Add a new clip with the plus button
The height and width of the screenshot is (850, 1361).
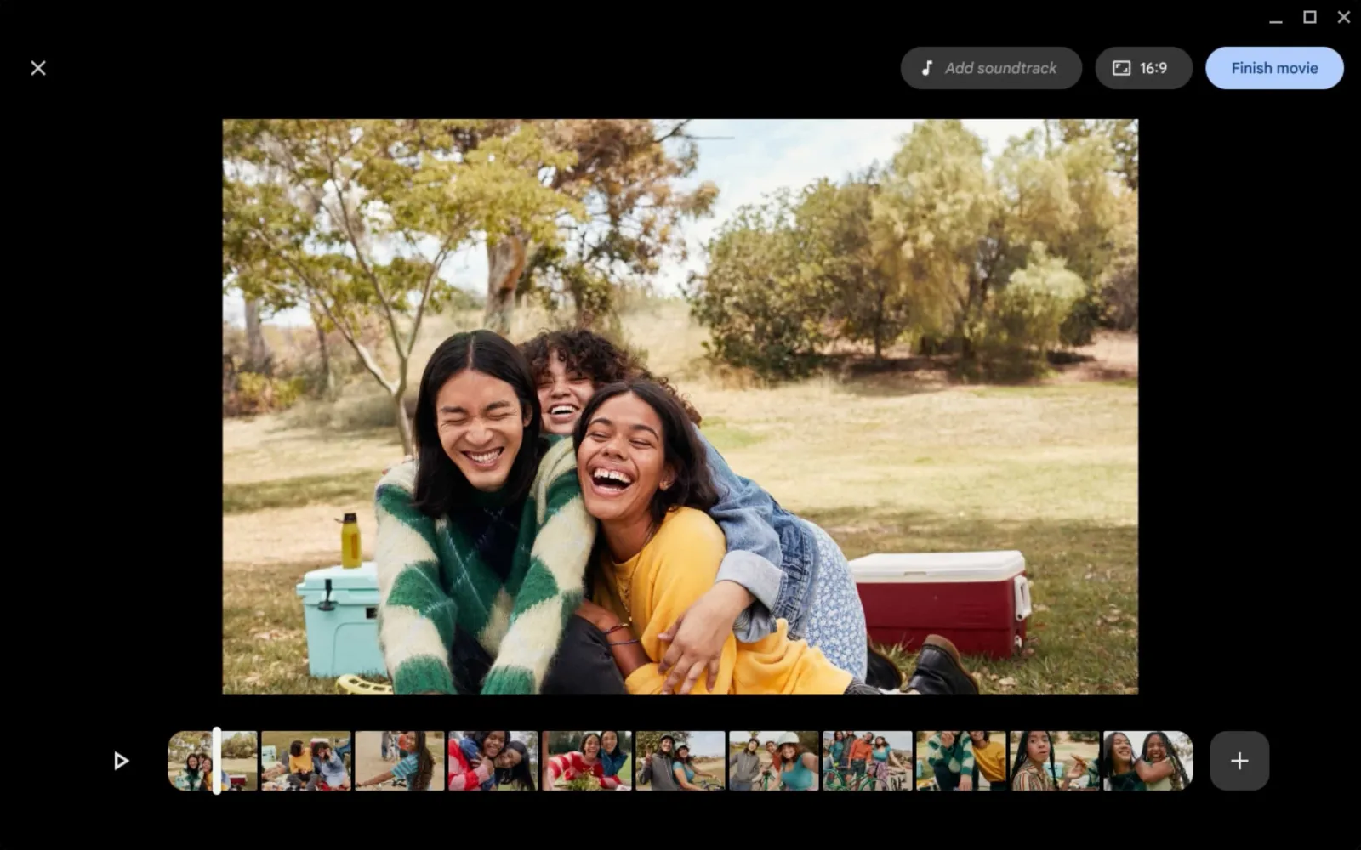point(1239,761)
